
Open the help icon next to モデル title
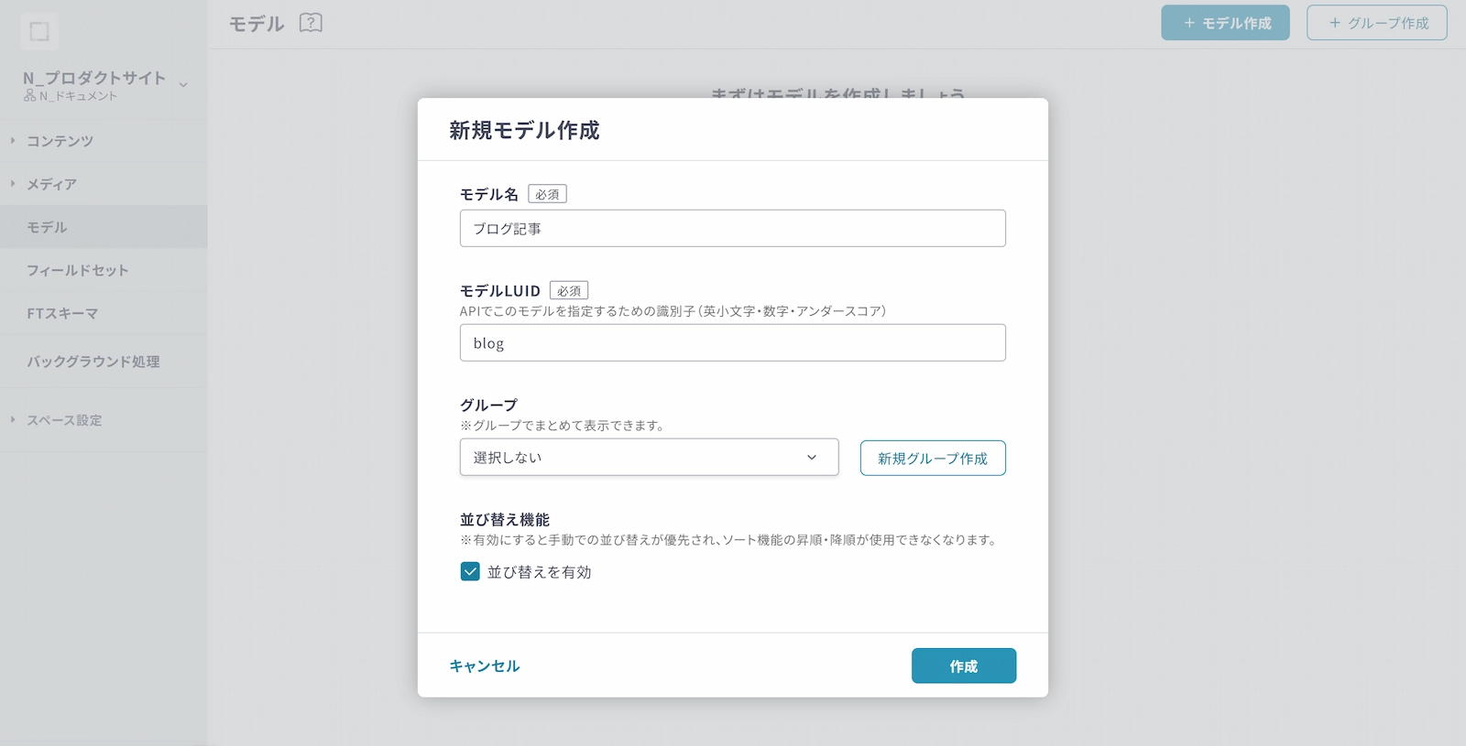click(311, 23)
